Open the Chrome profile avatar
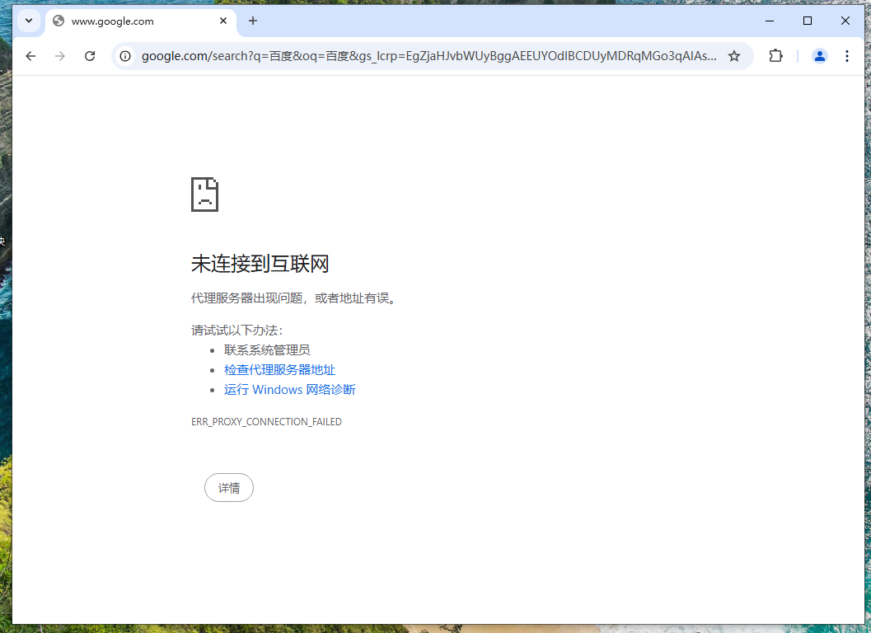The width and height of the screenshot is (871, 633). coord(819,56)
